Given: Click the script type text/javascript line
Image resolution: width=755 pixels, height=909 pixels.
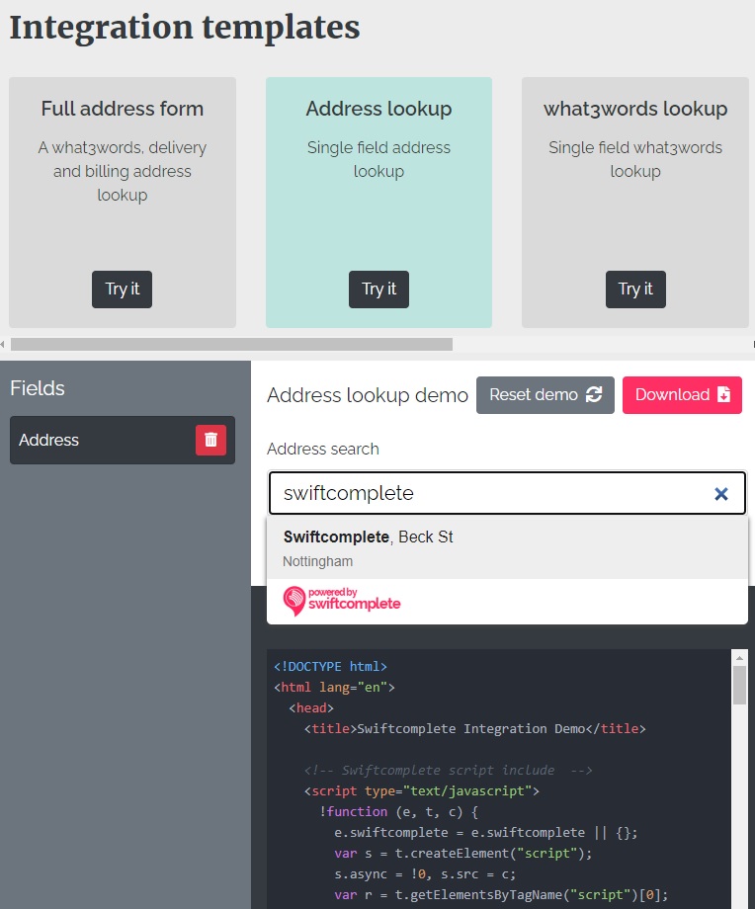Looking at the screenshot, I should pyautogui.click(x=422, y=791).
